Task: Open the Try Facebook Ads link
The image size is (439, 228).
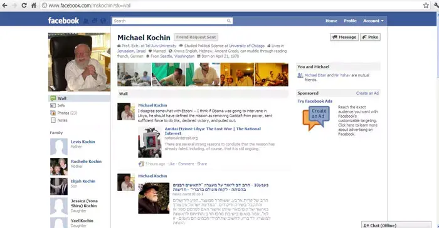Action: click(x=315, y=101)
